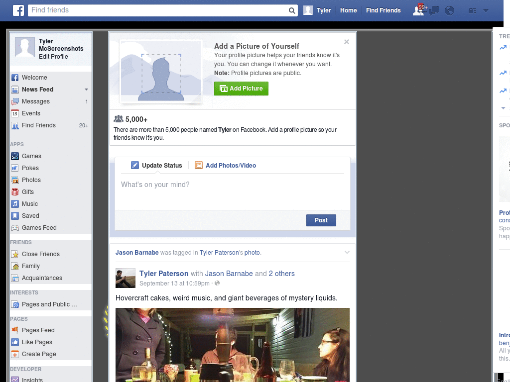Open the hovercraft cakes post photo
The height and width of the screenshot is (382, 510).
coord(233,345)
